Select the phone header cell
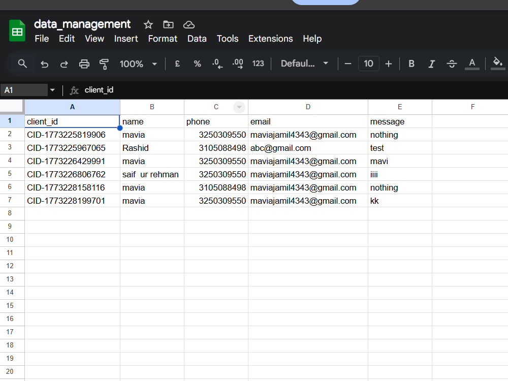 tap(216, 121)
